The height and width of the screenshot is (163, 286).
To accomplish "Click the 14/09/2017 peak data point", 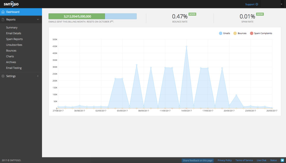I will click(x=186, y=47).
